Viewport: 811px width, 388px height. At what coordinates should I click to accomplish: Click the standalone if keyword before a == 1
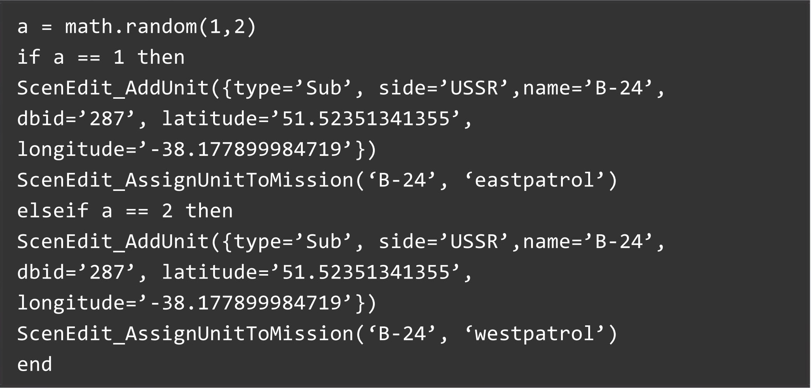pyautogui.click(x=28, y=57)
